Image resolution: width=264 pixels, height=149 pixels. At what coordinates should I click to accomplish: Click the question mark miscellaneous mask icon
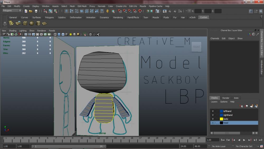point(102,11)
